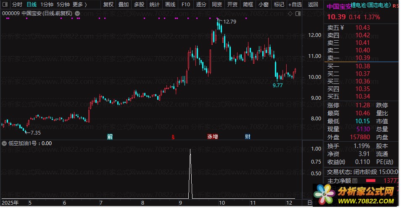This screenshot has height=208, width=401.
Task: Click the 2025年 label on time axis
Action: pos(10,203)
